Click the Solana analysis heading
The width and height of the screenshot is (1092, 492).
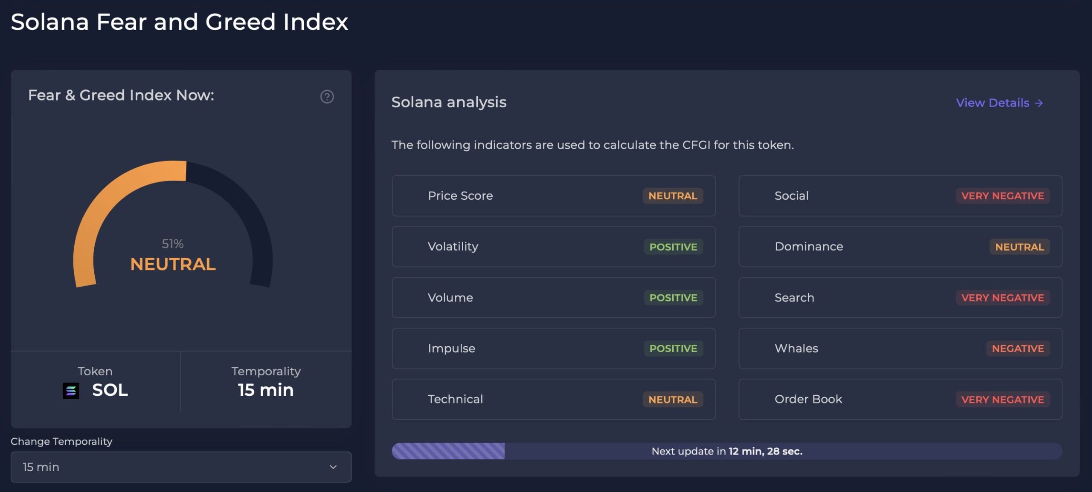(x=449, y=102)
